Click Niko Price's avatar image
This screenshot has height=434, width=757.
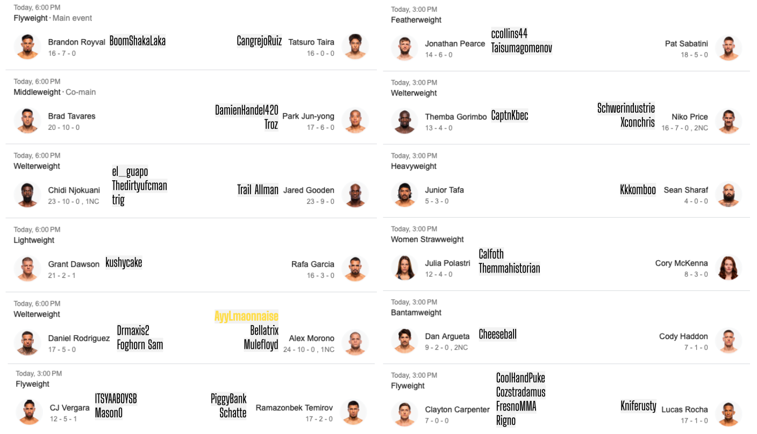[729, 121]
